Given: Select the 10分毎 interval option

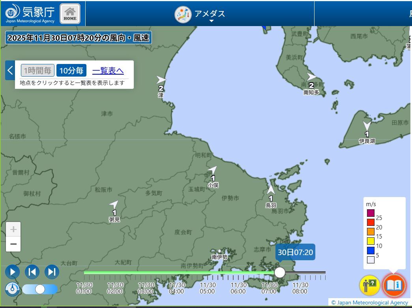Looking at the screenshot, I should pyautogui.click(x=71, y=71).
